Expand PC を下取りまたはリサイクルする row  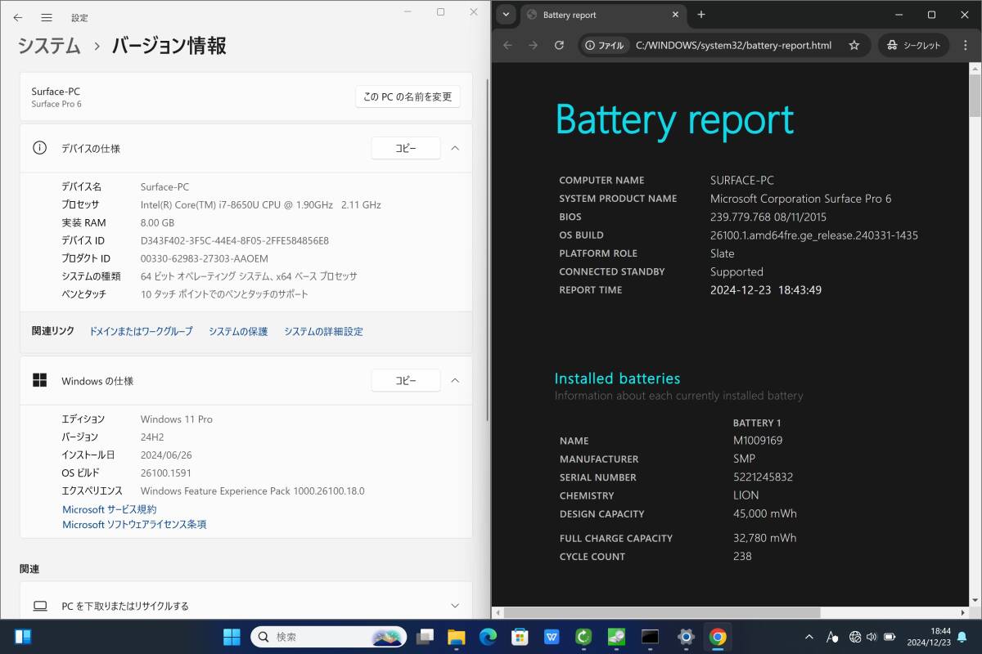click(x=245, y=606)
